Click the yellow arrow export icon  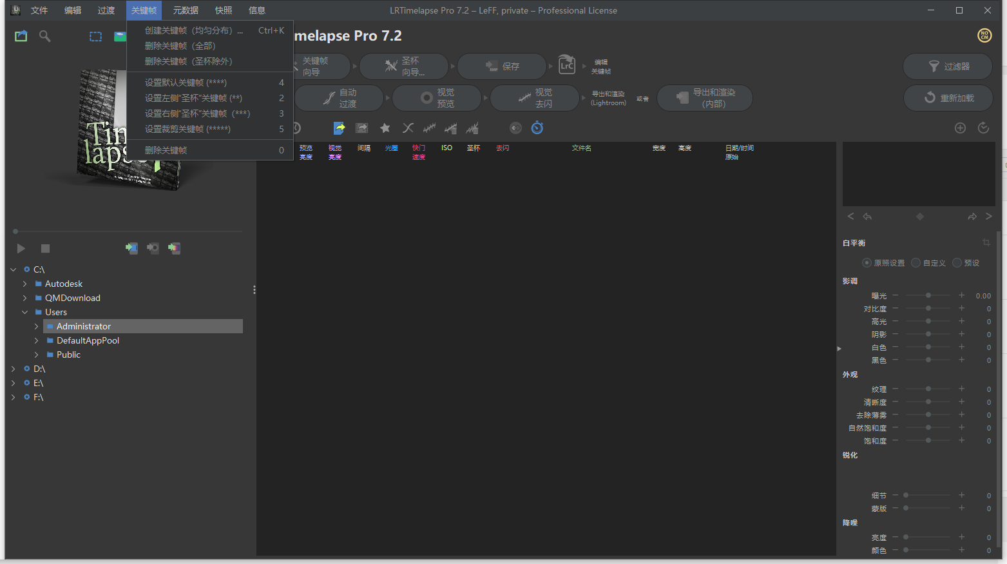pyautogui.click(x=340, y=128)
